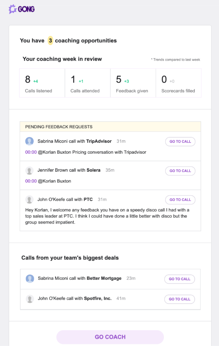Select the Feedback given stat card

[x=133, y=83]
